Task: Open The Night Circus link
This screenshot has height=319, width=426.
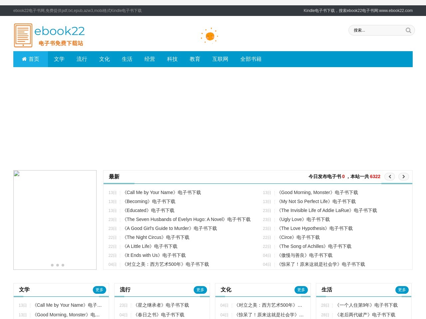Action: click(156, 237)
